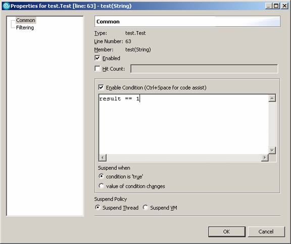Screen dimensions: 291x244
Task: Enable the Hit Count checkbox
Action: (x=97, y=69)
